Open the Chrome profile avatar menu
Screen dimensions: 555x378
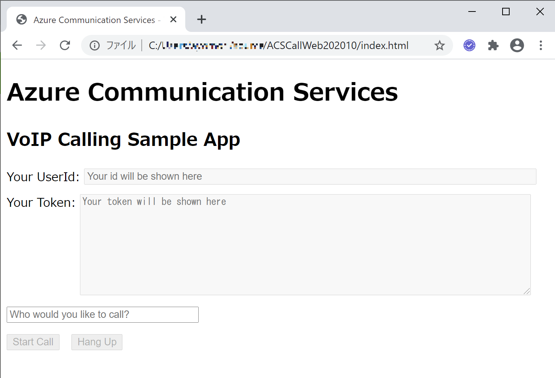tap(517, 45)
